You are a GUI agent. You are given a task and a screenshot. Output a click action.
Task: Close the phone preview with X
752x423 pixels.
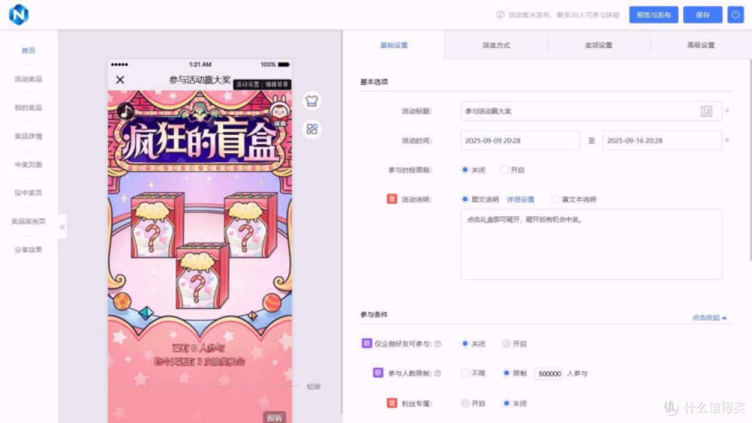pyautogui.click(x=120, y=80)
